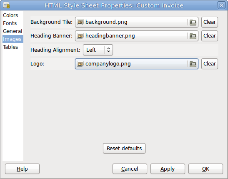Clear the Logo file
The image size is (228, 179).
(x=210, y=64)
